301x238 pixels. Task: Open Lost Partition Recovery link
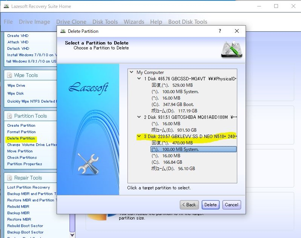pos(29,187)
